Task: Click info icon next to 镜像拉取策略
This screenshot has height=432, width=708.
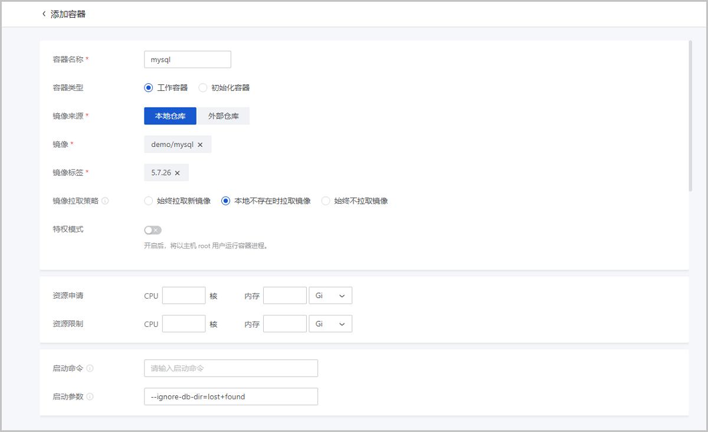Action: tap(105, 201)
